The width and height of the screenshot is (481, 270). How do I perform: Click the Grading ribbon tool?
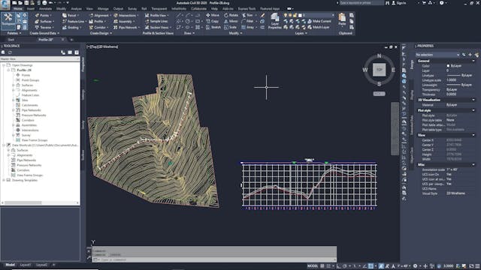pos(71,27)
